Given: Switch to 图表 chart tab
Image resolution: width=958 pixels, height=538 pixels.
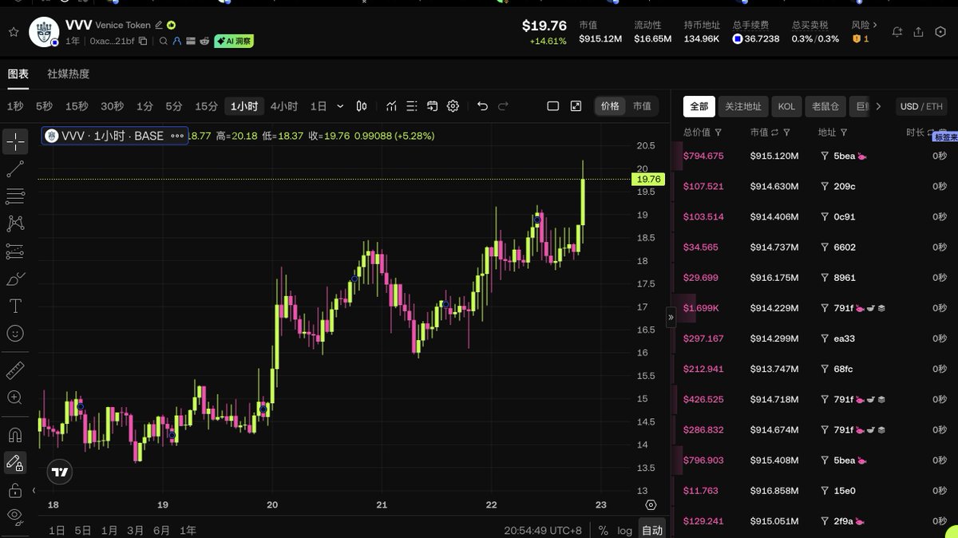Looking at the screenshot, I should (x=18, y=74).
